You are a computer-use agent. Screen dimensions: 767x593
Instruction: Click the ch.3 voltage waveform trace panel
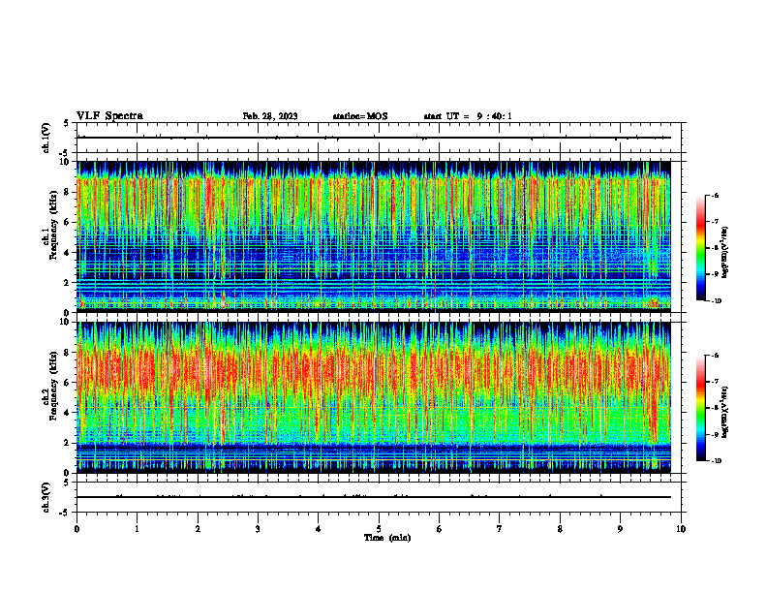pyautogui.click(x=379, y=497)
